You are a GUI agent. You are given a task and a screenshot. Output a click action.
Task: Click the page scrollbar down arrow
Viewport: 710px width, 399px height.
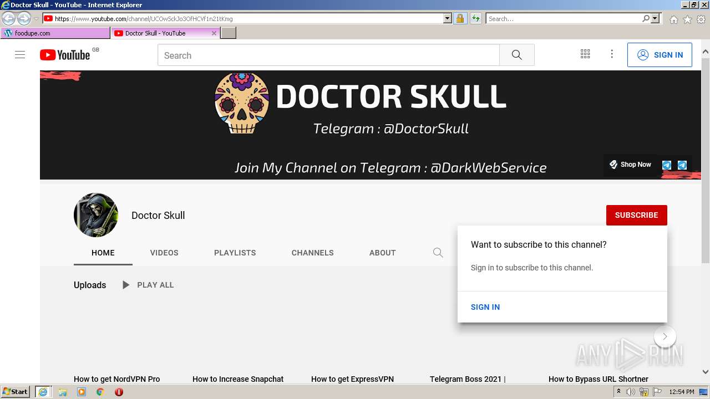pos(705,372)
